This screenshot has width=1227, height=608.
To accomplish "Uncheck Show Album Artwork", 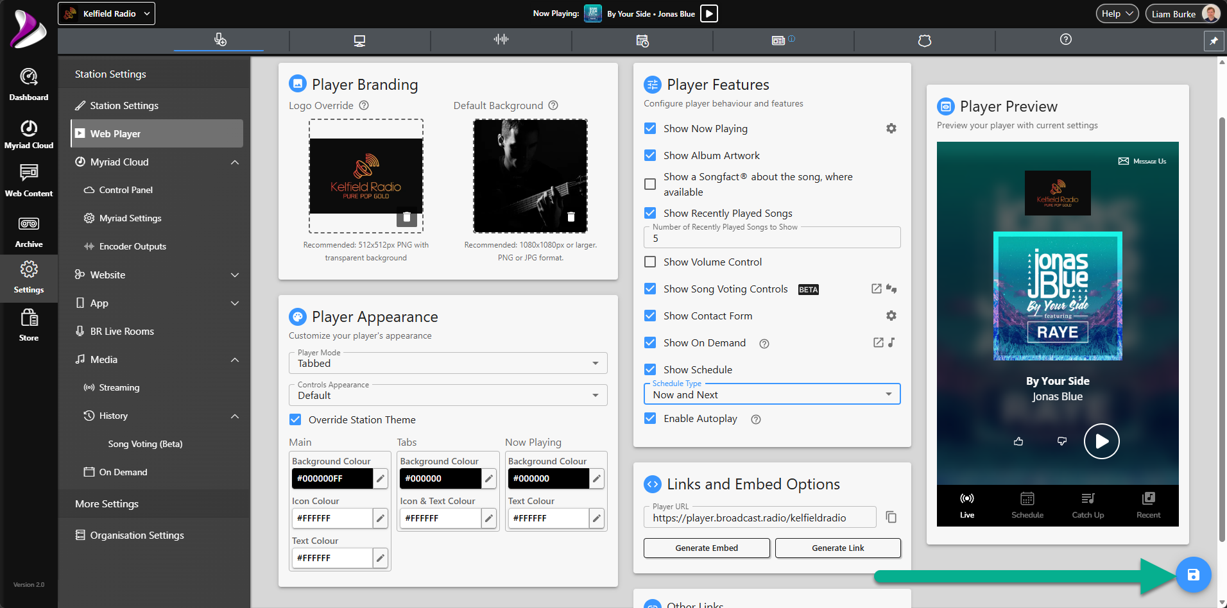I will (x=650, y=155).
